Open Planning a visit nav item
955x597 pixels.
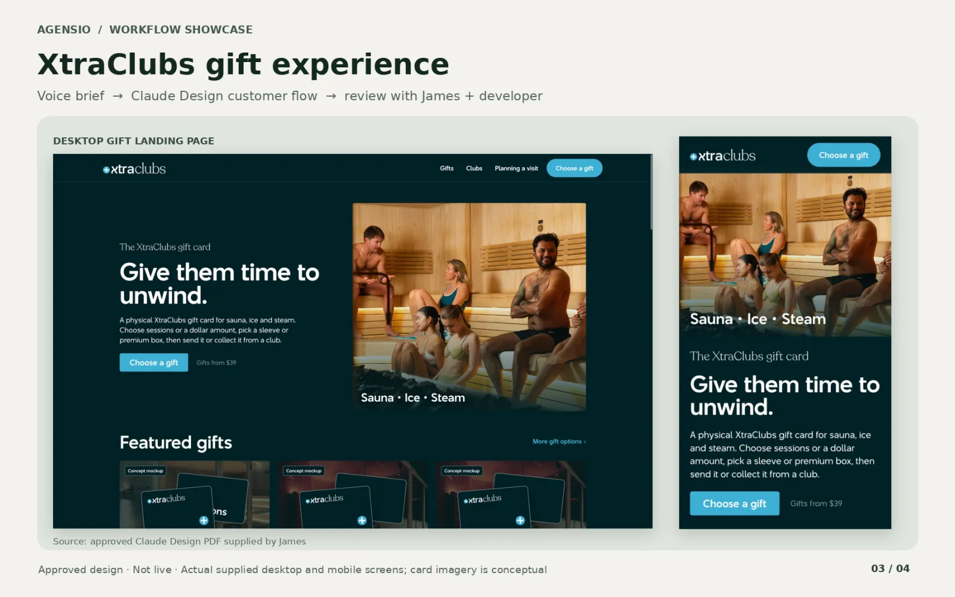click(516, 168)
